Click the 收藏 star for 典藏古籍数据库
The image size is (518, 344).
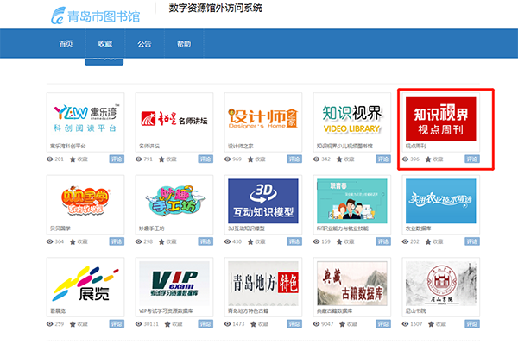[342, 324]
